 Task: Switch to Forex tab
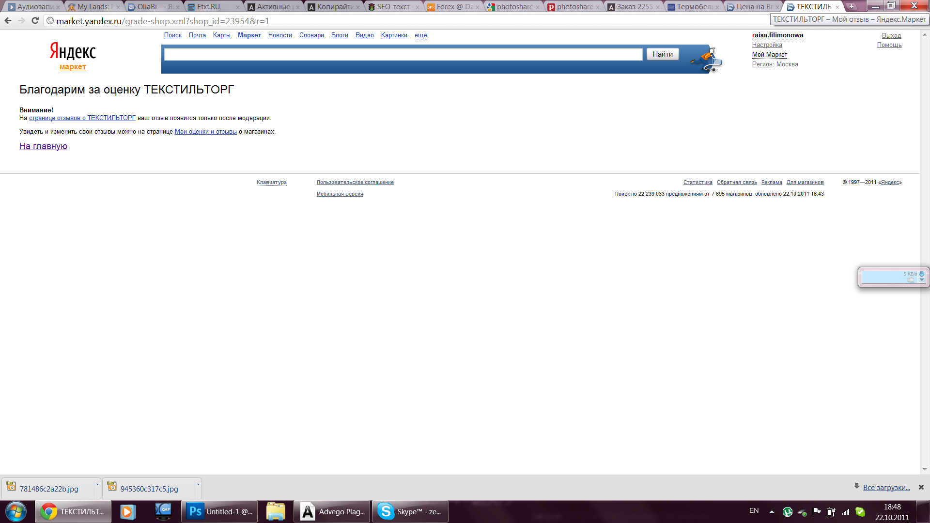[454, 7]
